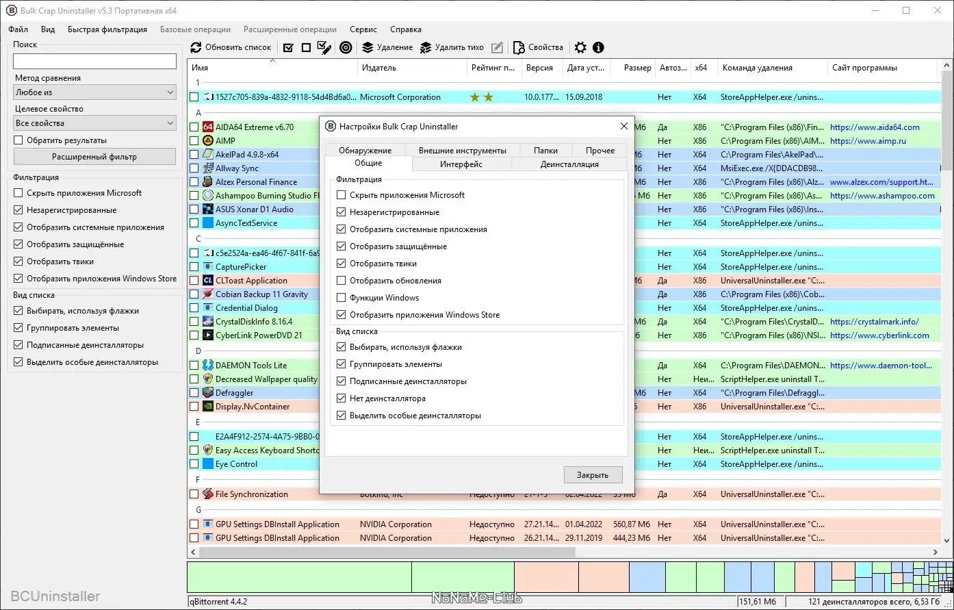
Task: Switch to the Деинсталляция tab
Action: (x=569, y=164)
